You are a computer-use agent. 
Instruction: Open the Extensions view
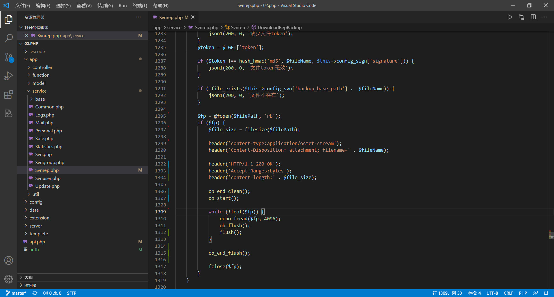tap(9, 95)
